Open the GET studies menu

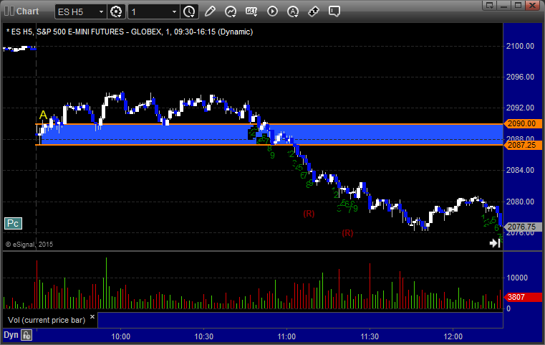251,11
